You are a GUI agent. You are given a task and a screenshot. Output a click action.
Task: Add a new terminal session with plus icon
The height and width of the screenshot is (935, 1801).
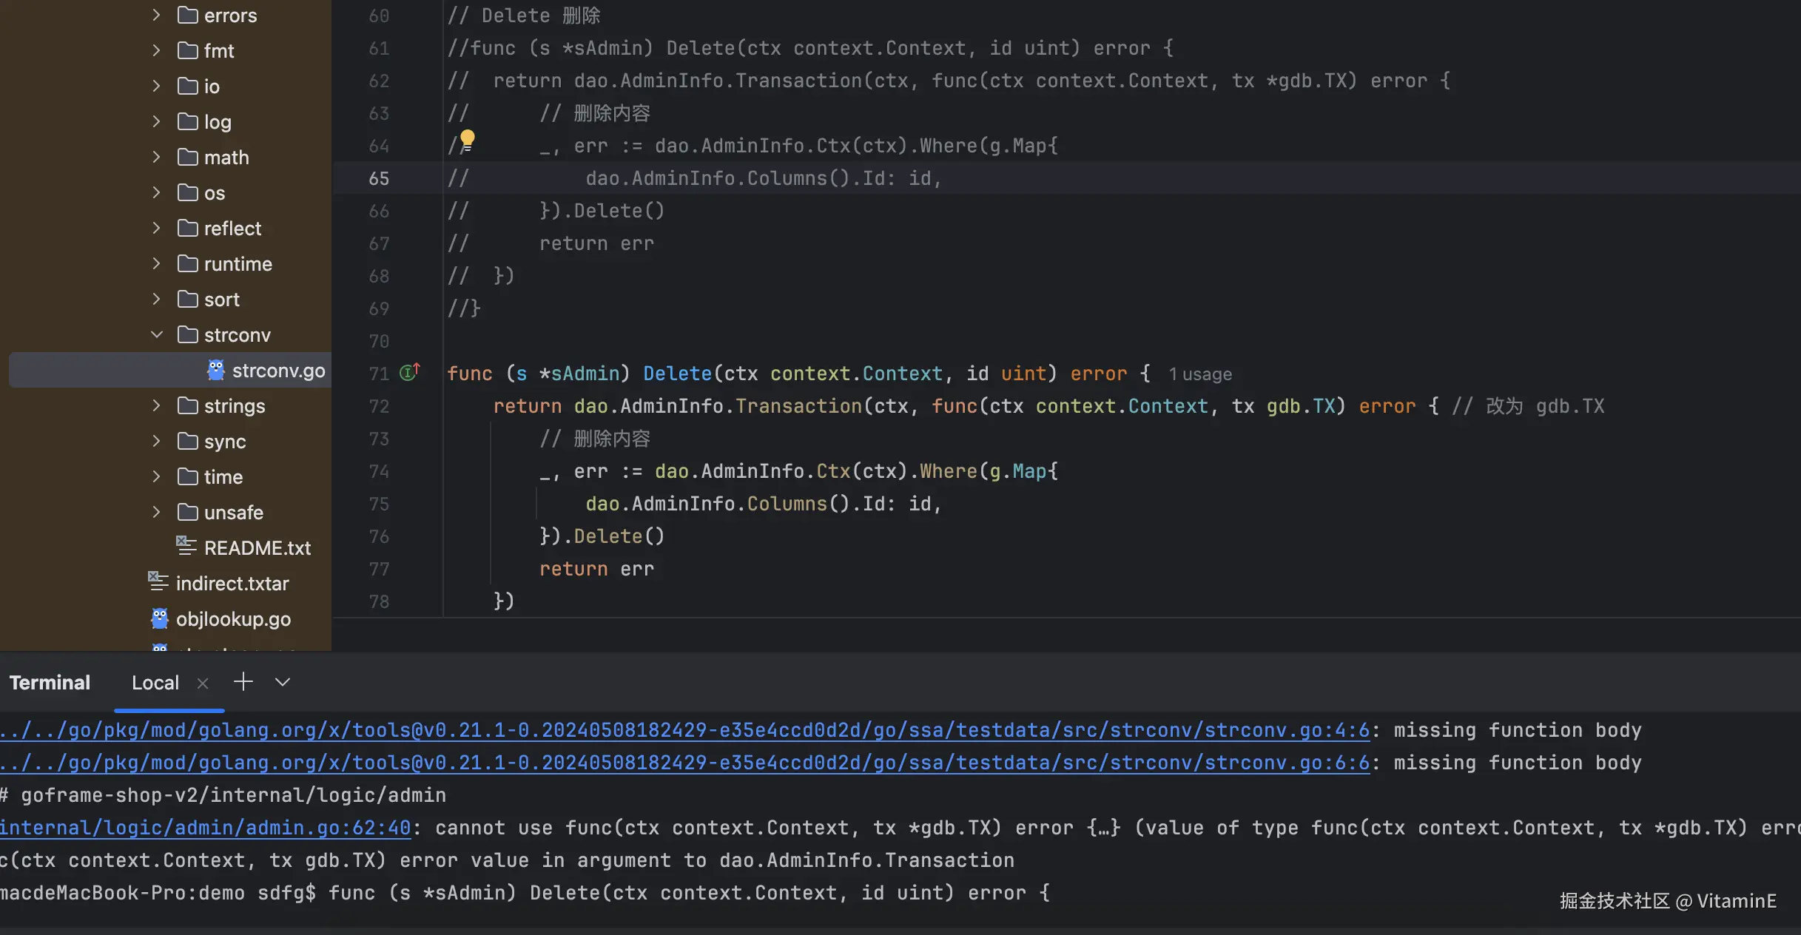(243, 682)
